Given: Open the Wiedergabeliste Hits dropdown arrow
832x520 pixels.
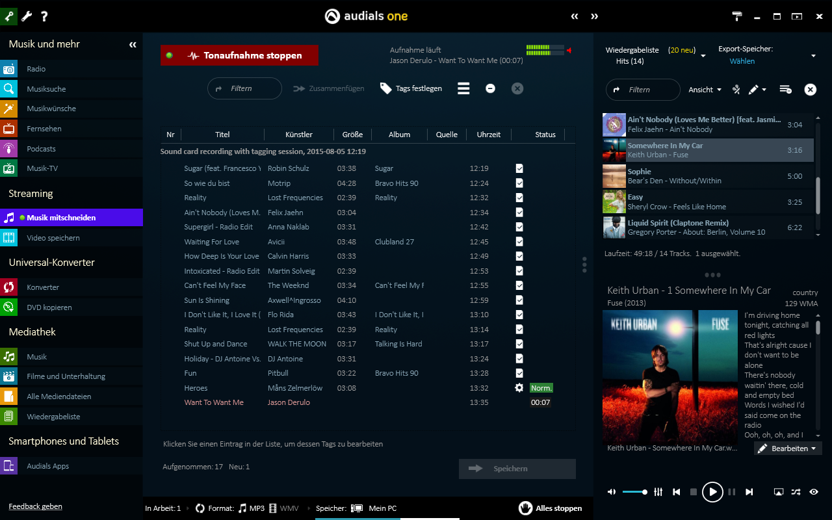Looking at the screenshot, I should coord(703,56).
